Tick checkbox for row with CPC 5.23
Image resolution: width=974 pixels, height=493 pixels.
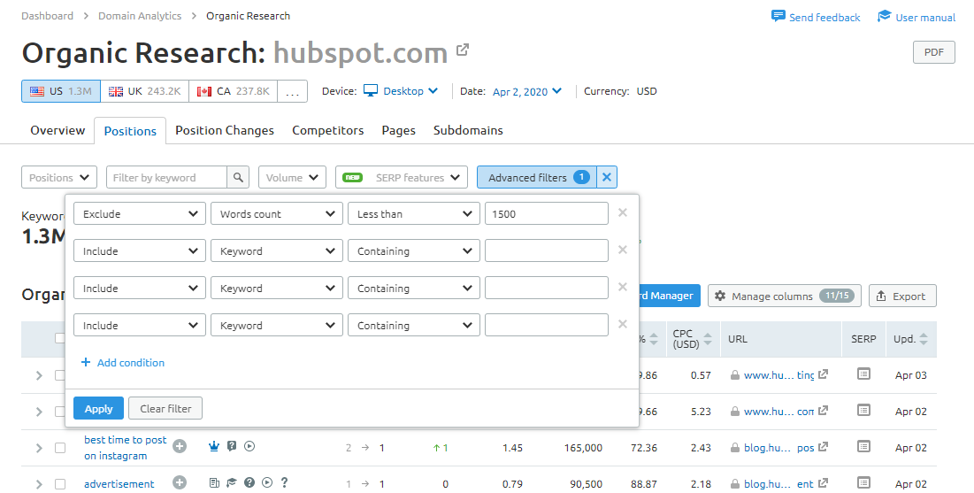point(59,411)
